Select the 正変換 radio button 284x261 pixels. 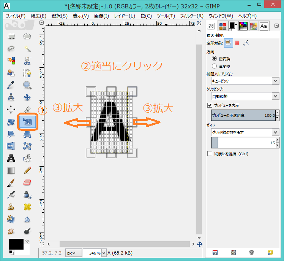pyautogui.click(x=214, y=59)
